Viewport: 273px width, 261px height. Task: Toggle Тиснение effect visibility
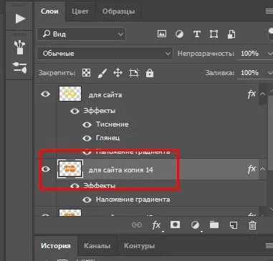pyautogui.click(x=87, y=124)
